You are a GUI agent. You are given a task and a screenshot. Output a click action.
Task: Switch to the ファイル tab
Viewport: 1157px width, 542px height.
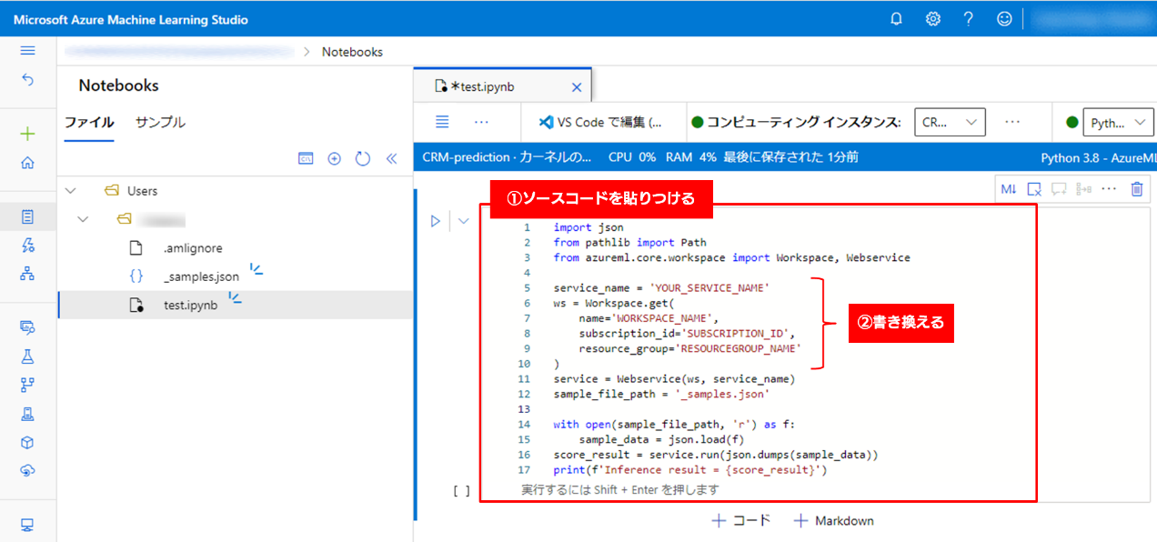89,122
